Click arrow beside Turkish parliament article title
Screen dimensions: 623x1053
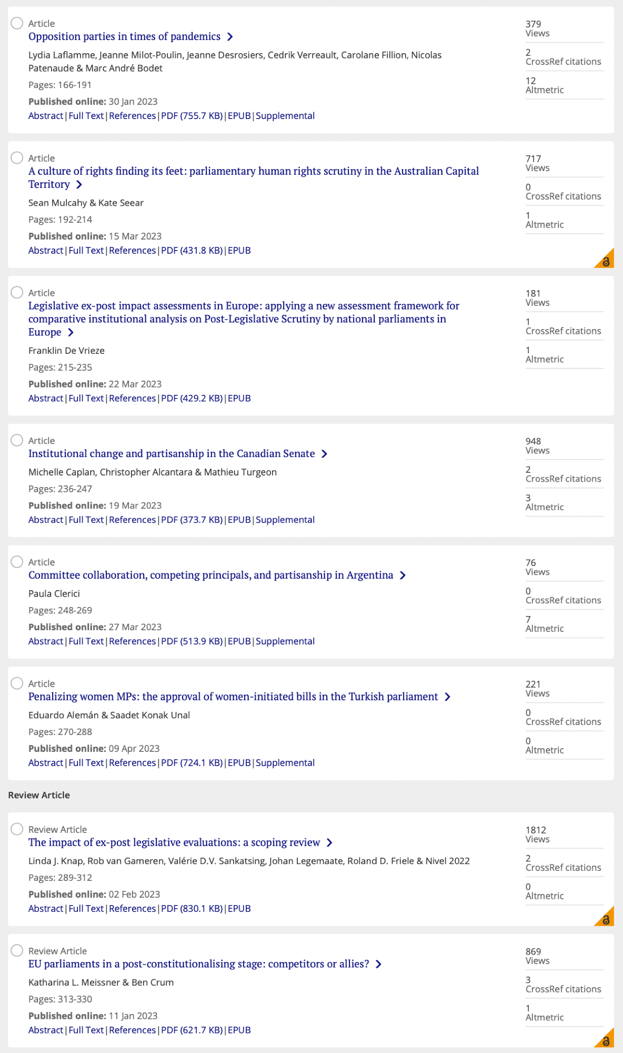point(447,697)
